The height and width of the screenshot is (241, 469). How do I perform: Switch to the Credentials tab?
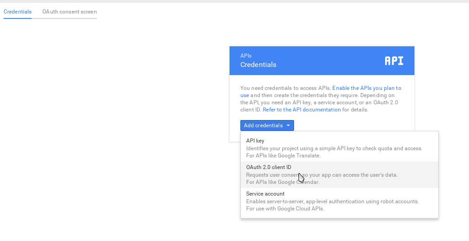(17, 12)
